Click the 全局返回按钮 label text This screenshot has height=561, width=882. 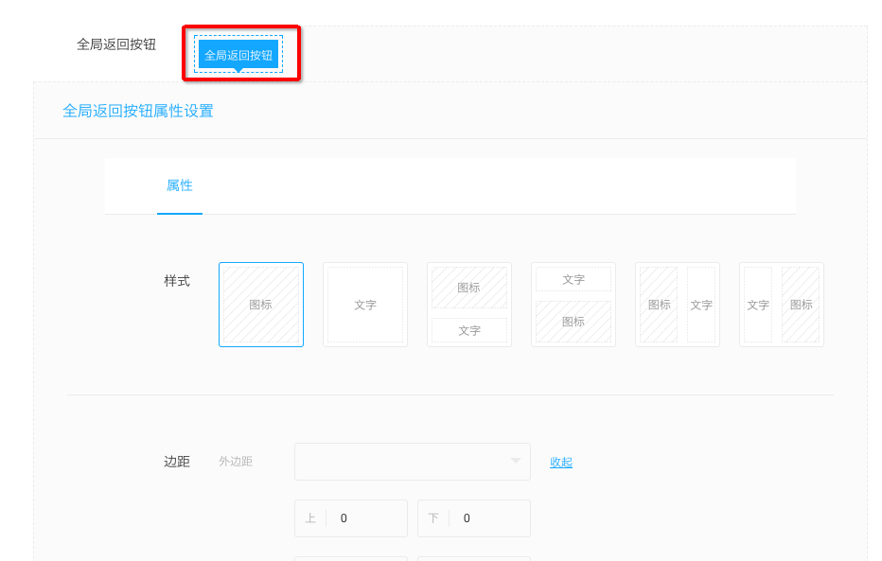(115, 44)
